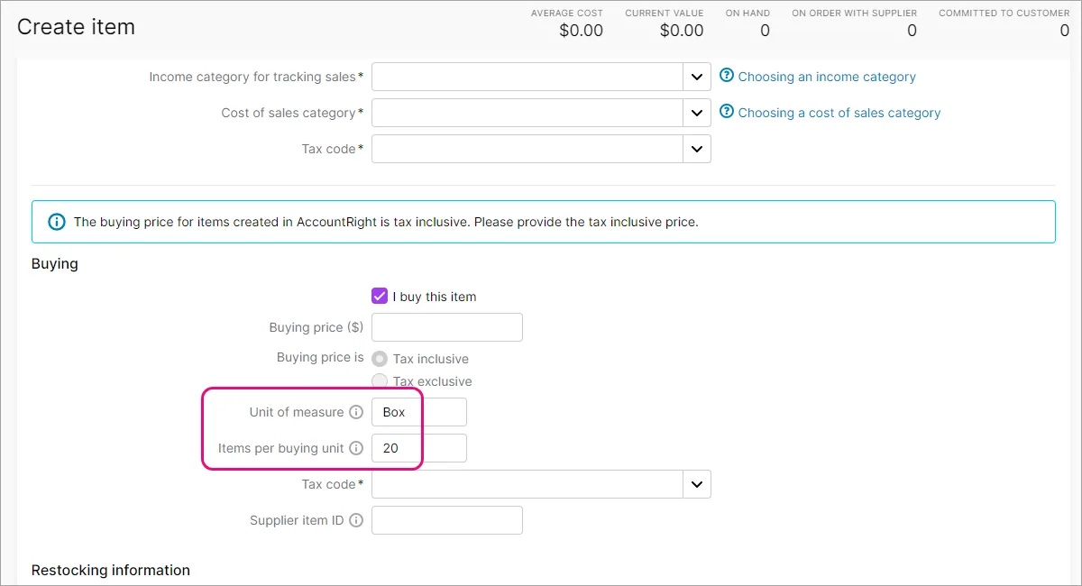Open the Choosing an income category link

coord(827,77)
